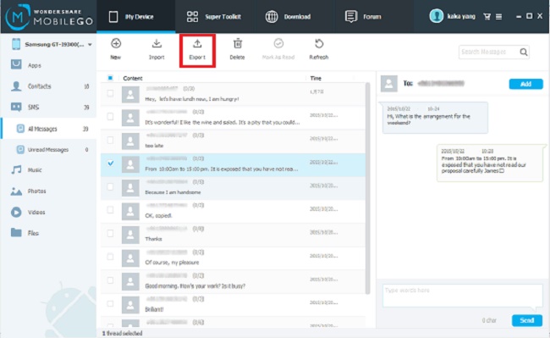The image size is (550, 338).
Task: Click avatar of 'Brilliant!' message
Action: coord(130,305)
